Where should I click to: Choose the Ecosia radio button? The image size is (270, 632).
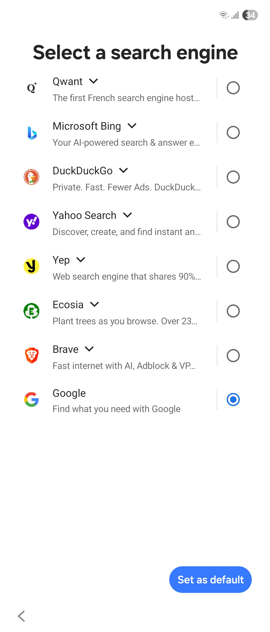233,311
